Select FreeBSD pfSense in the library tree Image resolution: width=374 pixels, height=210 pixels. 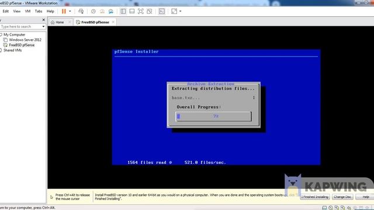22,45
